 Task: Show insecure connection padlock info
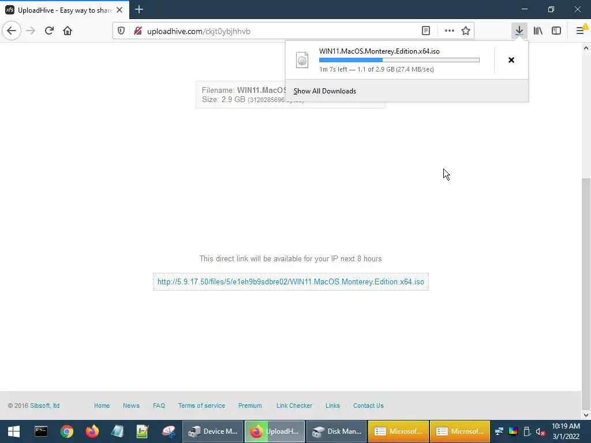138,31
